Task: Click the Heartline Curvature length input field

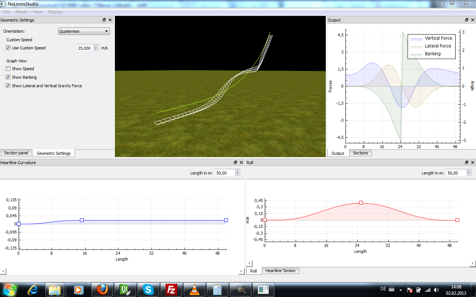Action: point(225,173)
